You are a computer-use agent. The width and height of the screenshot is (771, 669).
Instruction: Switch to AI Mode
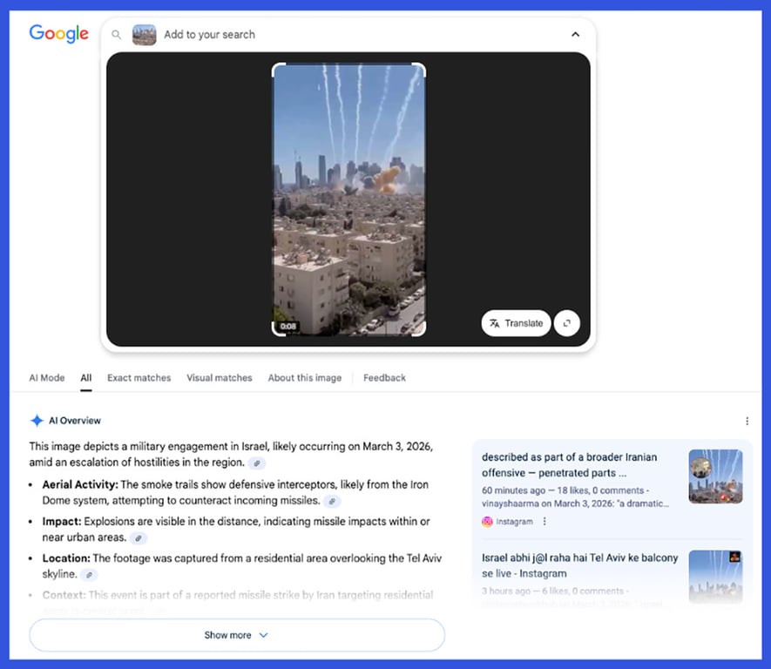tap(47, 378)
